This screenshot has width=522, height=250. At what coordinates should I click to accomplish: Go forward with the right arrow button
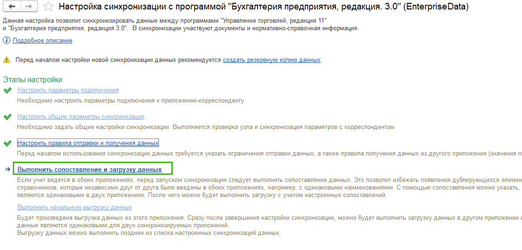pyautogui.click(x=29, y=6)
